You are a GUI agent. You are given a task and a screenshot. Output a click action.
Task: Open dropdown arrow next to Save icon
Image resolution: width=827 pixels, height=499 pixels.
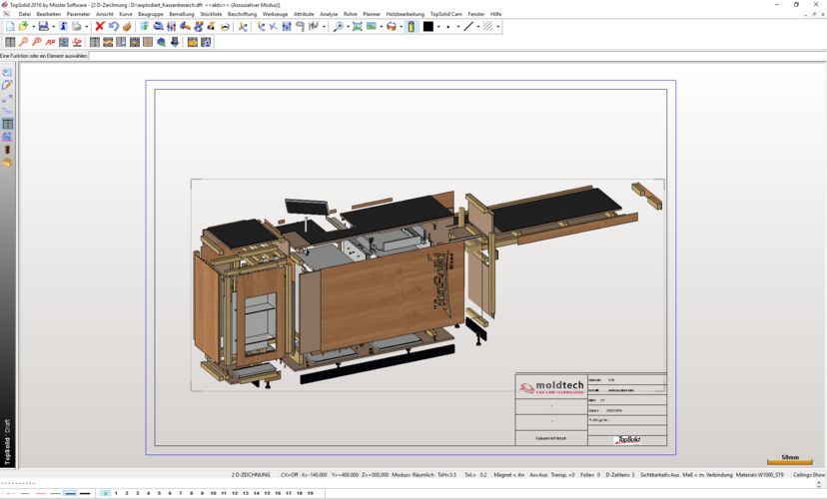[53, 26]
